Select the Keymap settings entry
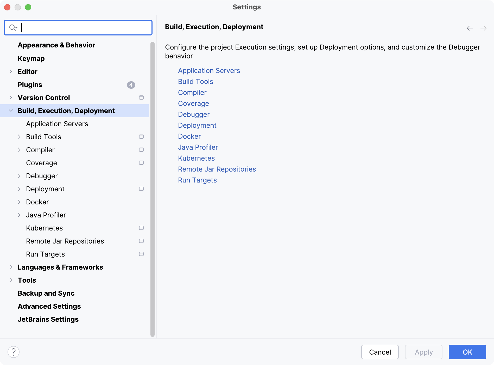 click(x=31, y=58)
